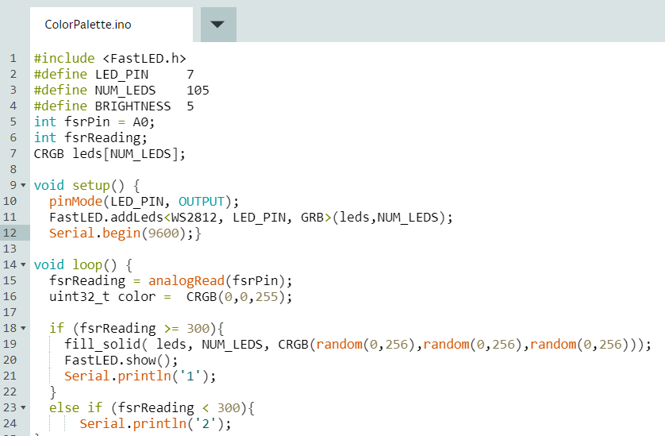
Task: Click 'A0;' on line 5
Action: click(144, 122)
